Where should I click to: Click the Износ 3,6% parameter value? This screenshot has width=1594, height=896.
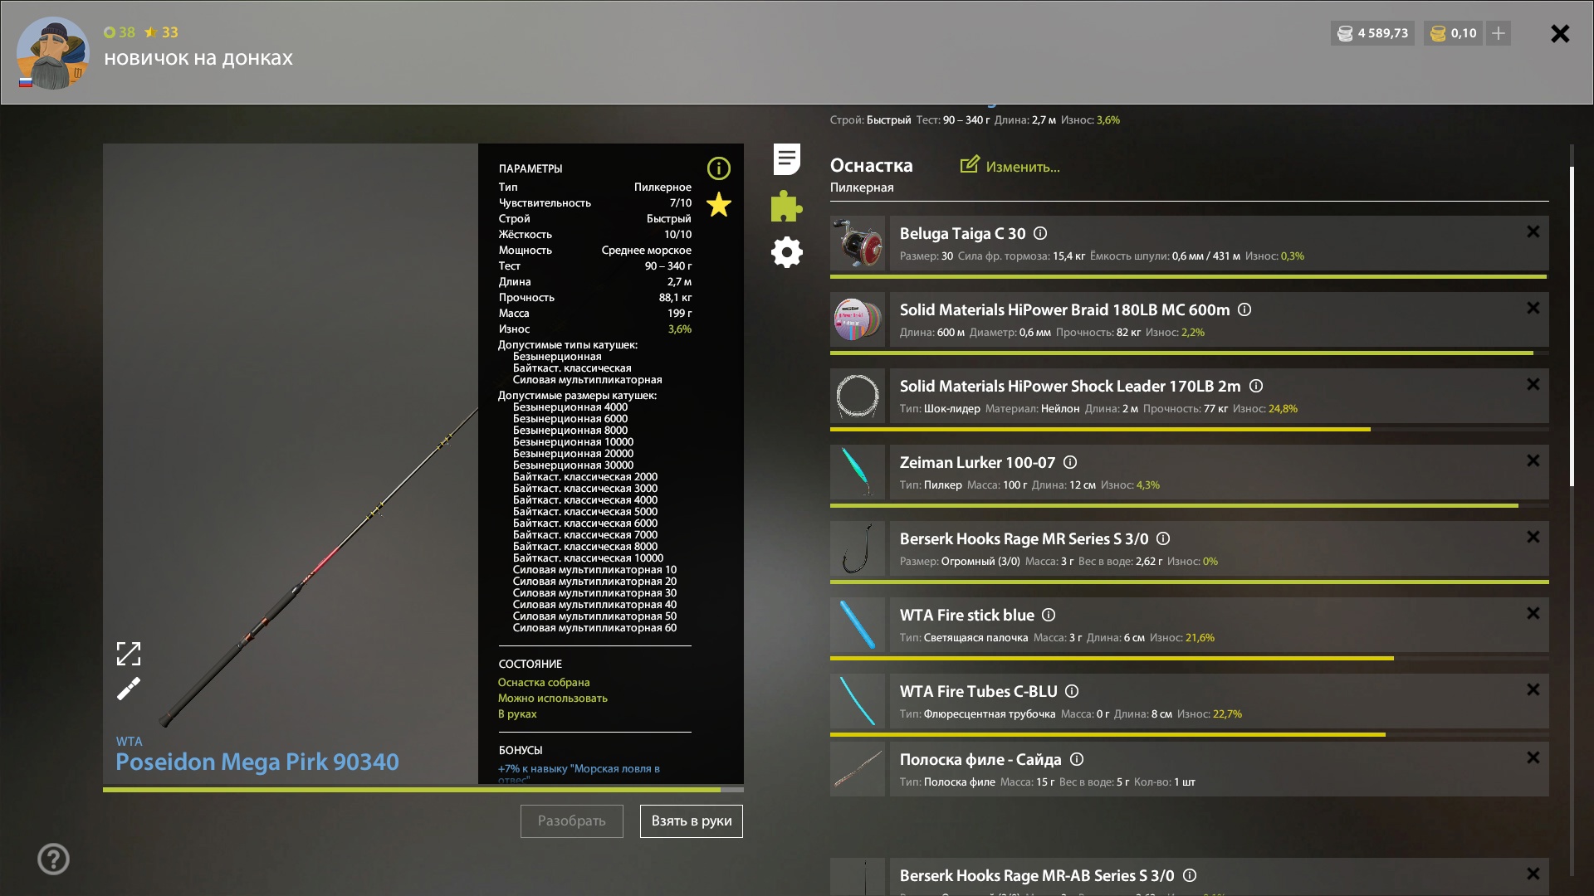coord(680,329)
